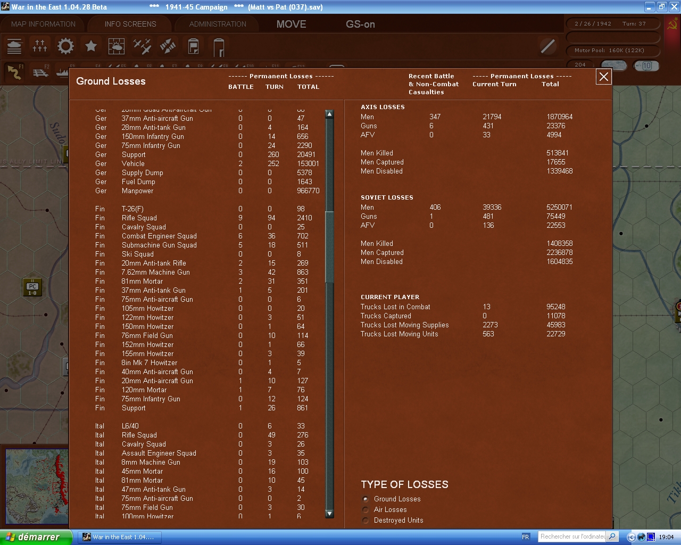Click the Axis men total 1870964
681x545 pixels.
click(560, 117)
